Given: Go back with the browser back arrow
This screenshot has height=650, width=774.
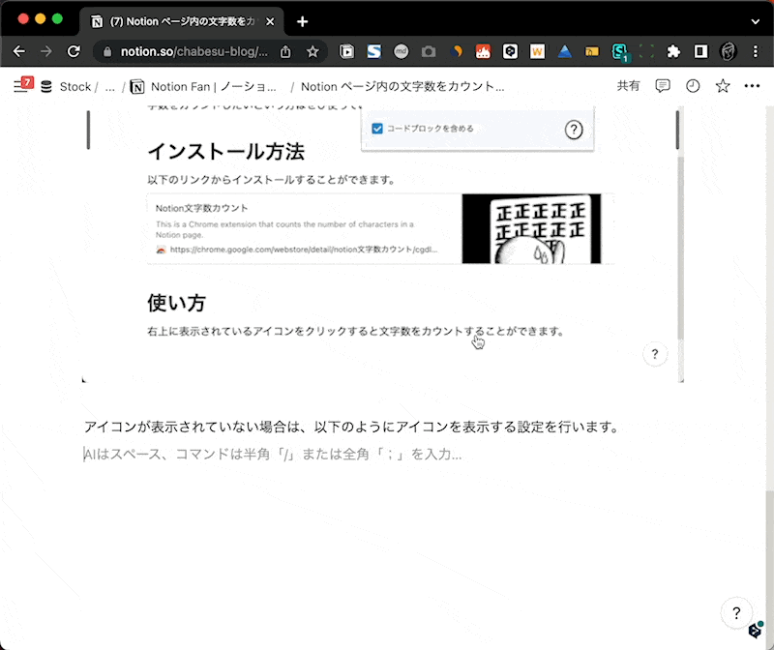Looking at the screenshot, I should point(18,51).
